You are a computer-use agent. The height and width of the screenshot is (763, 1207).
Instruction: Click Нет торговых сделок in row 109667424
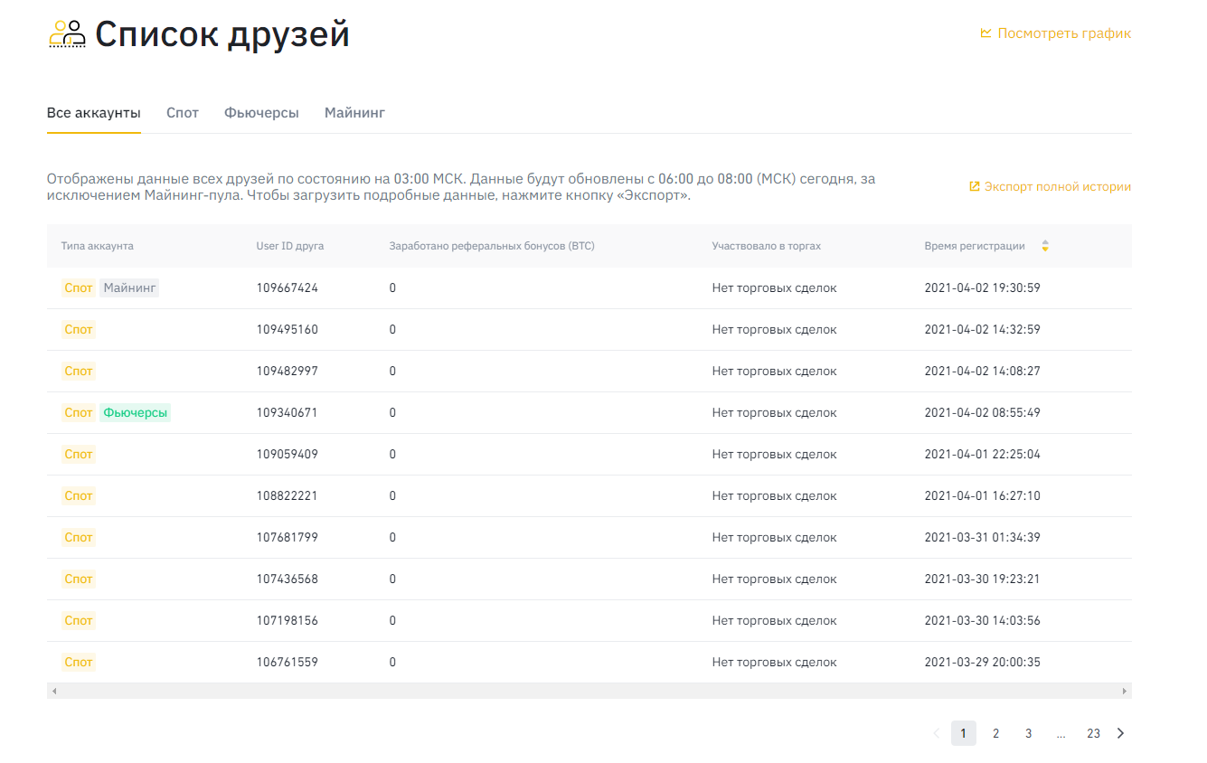775,288
